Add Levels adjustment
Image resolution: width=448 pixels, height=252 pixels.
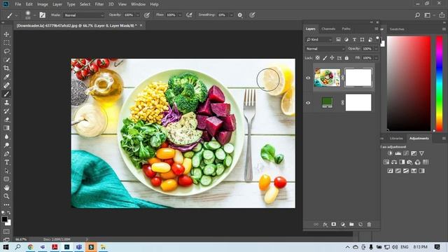[398, 153]
